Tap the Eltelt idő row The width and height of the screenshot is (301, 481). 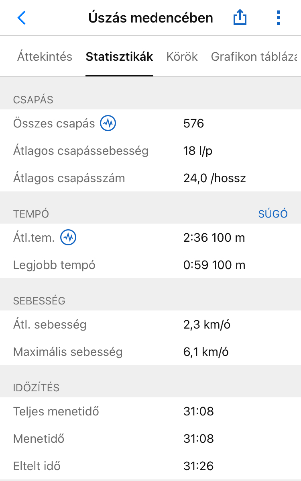[x=150, y=466]
